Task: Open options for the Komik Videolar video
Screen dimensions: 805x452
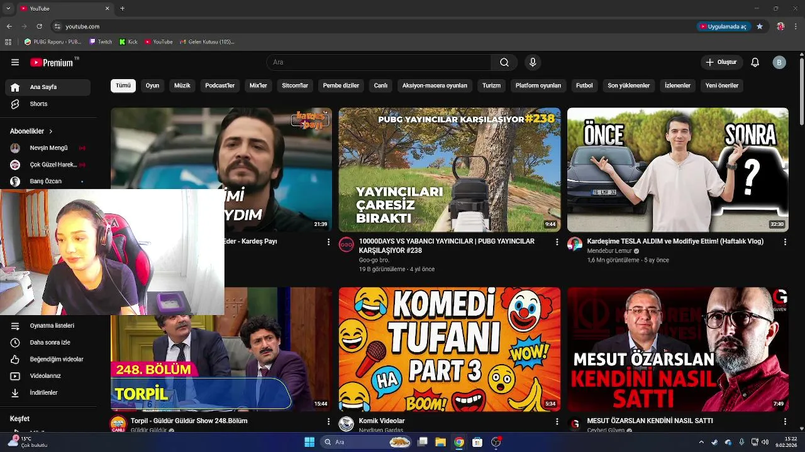Action: click(557, 421)
